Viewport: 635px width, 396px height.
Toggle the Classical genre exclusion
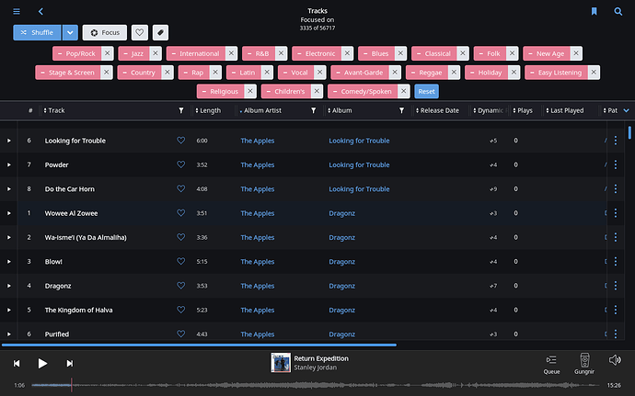[433, 53]
